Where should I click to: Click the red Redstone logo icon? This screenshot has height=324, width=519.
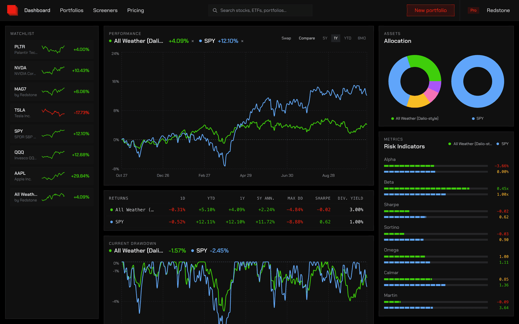tap(13, 10)
